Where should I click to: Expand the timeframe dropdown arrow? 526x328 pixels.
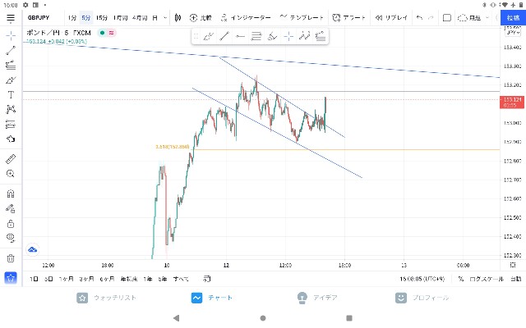click(165, 18)
